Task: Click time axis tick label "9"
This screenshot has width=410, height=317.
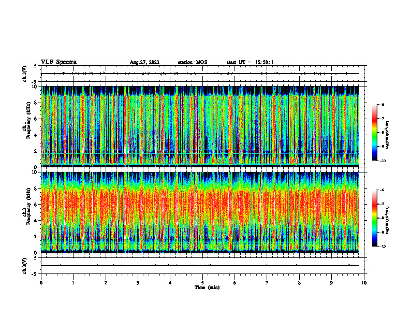Action: tap(331, 283)
